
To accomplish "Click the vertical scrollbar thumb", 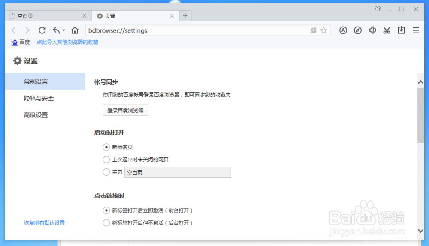I will pos(420,115).
